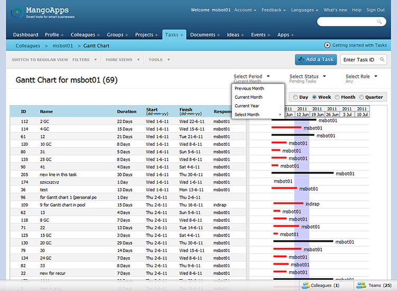
Task: Click the black Gantt bar for task 2 GC
Action: point(294,120)
